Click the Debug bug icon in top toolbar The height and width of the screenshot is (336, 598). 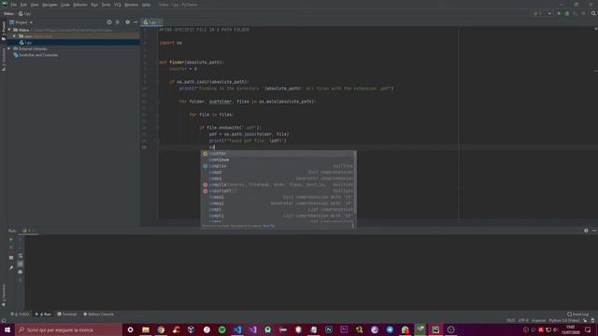567,13
